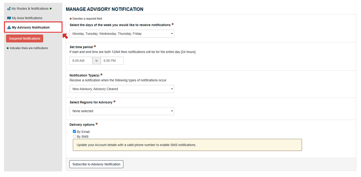Open the Notification Type(s) dropdown
The height and width of the screenshot is (177, 361).
(x=122, y=89)
